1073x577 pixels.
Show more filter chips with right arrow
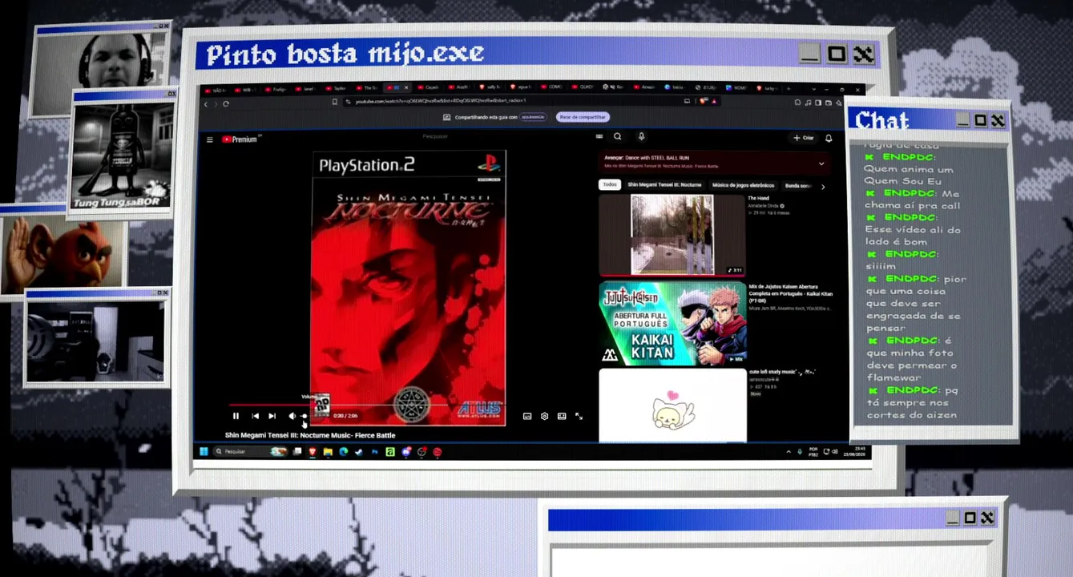tap(822, 186)
